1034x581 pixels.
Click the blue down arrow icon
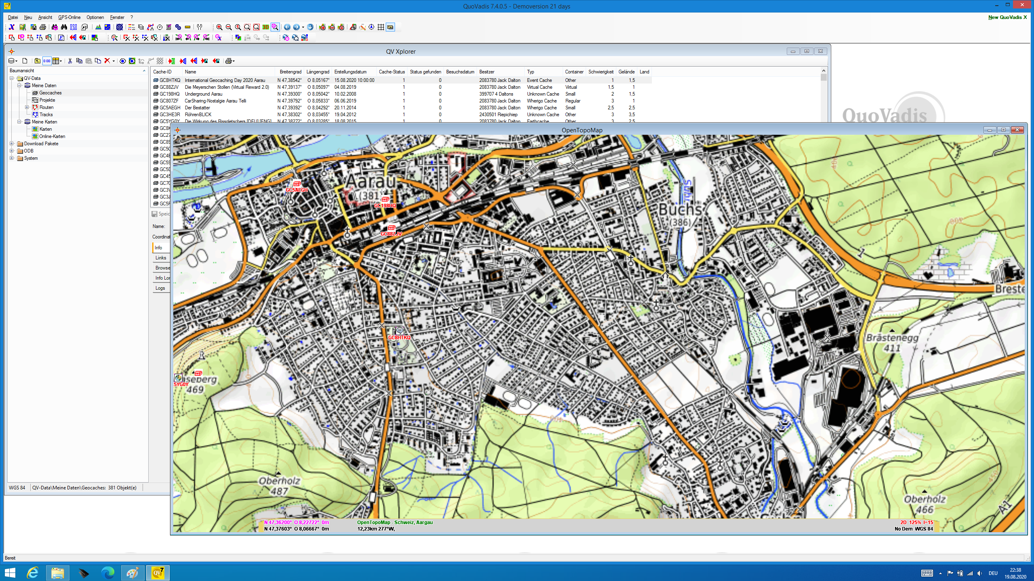[310, 27]
